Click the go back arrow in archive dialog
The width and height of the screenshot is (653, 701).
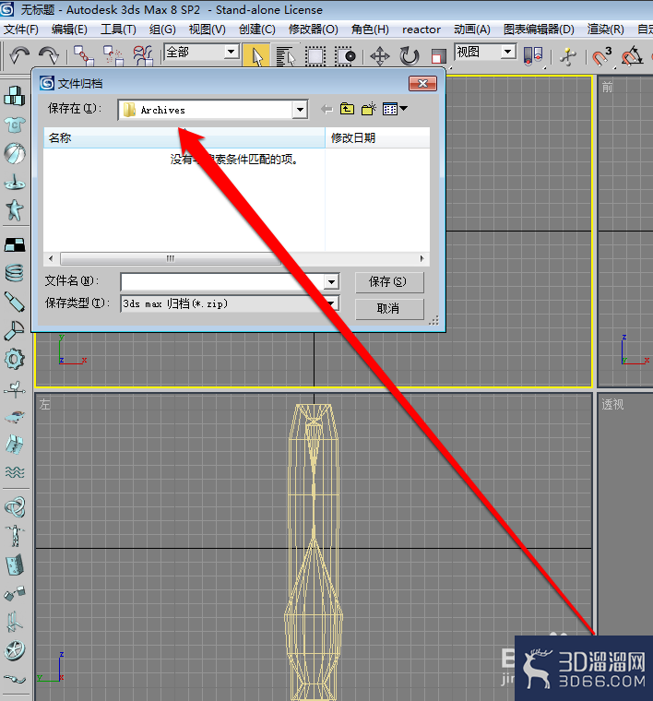pos(326,109)
